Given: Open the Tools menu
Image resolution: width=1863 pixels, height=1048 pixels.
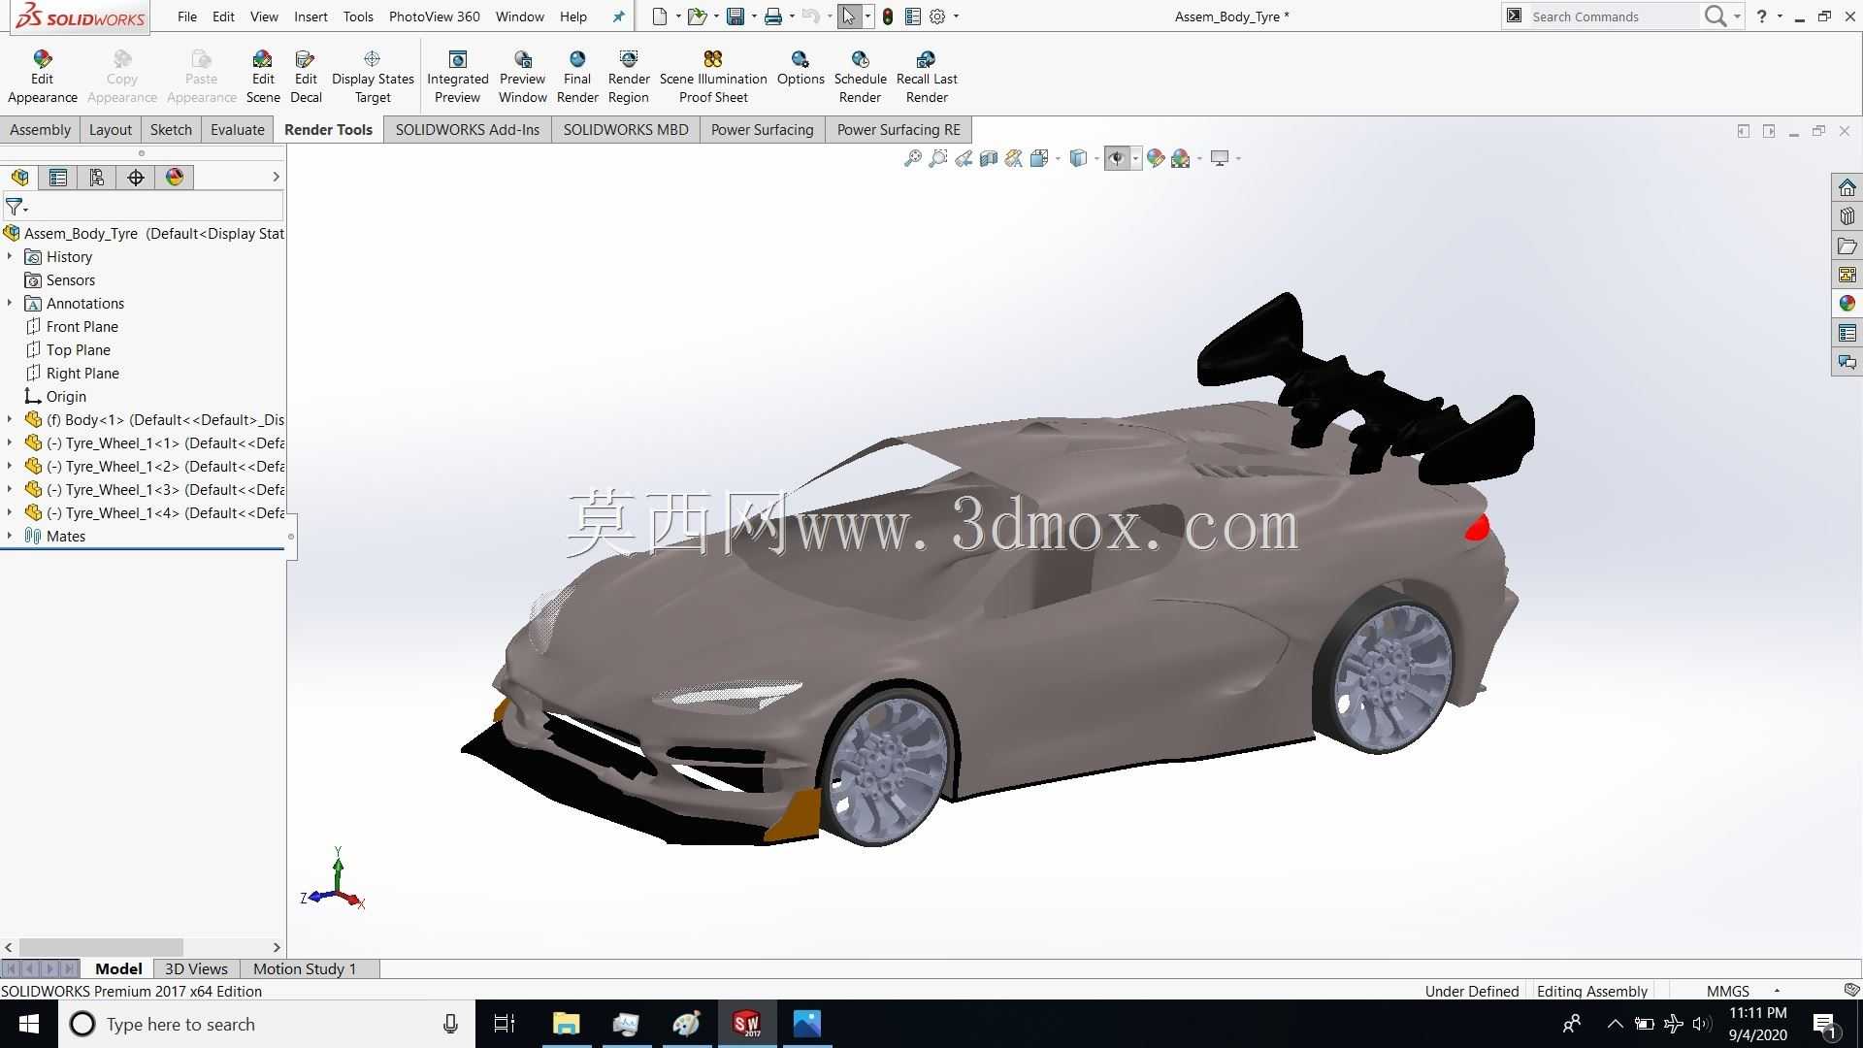Looking at the screenshot, I should (358, 16).
